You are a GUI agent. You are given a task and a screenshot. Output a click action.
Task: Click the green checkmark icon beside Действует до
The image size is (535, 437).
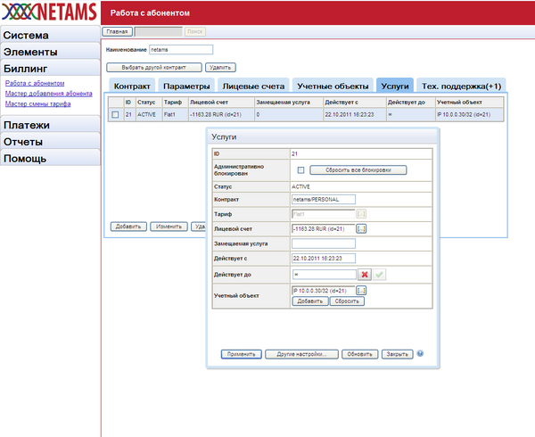point(378,275)
